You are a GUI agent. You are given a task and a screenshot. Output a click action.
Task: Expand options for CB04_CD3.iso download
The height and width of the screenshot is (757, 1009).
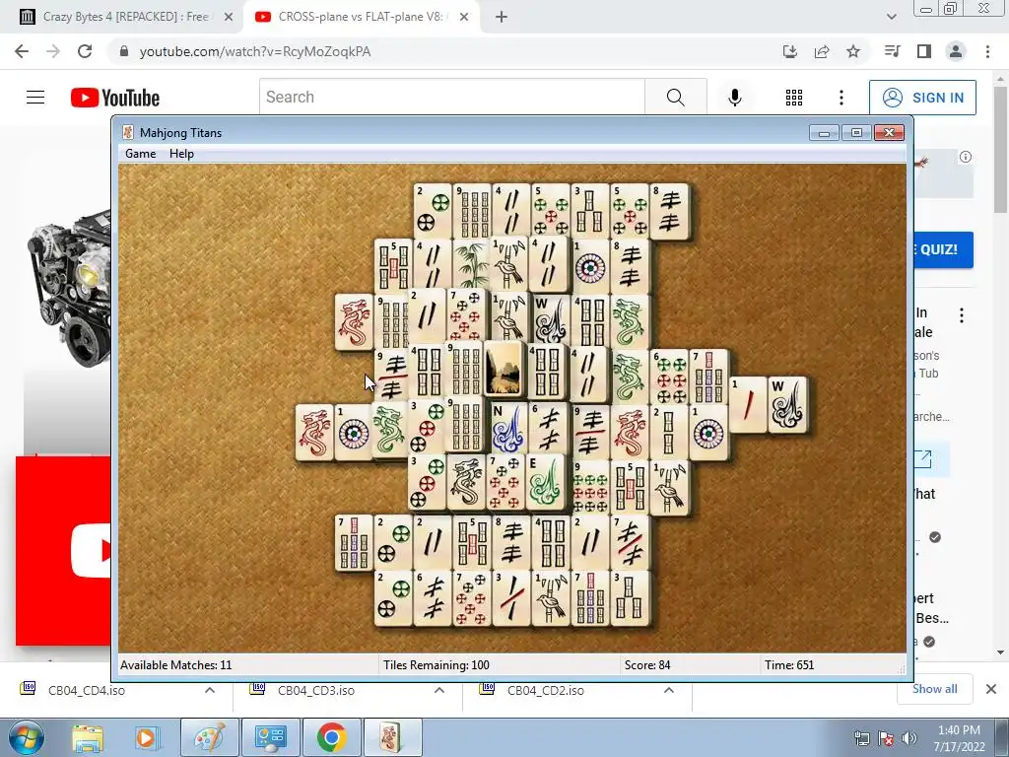(439, 690)
